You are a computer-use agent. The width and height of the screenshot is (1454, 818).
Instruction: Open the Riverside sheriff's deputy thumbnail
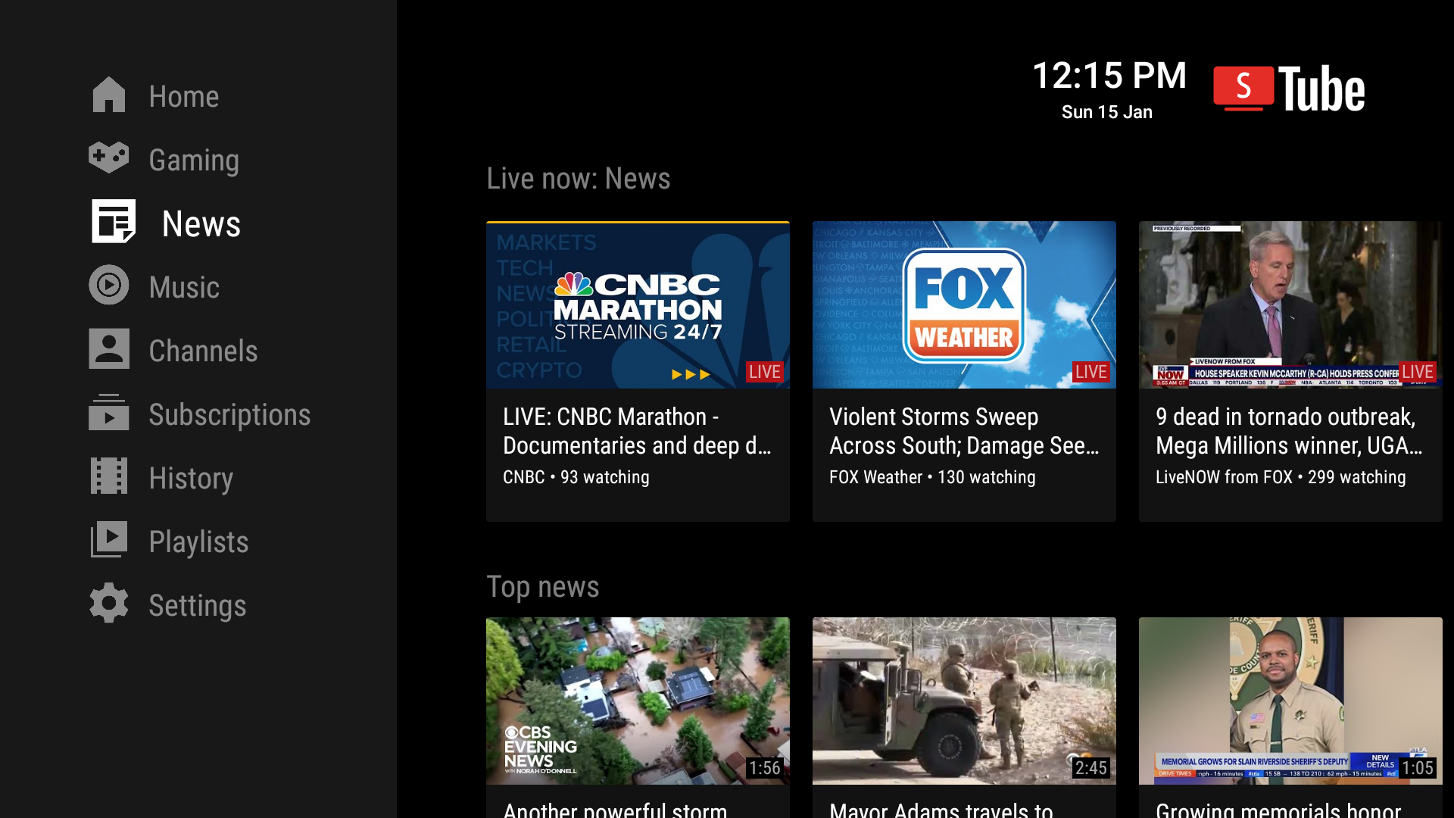pyautogui.click(x=1290, y=701)
